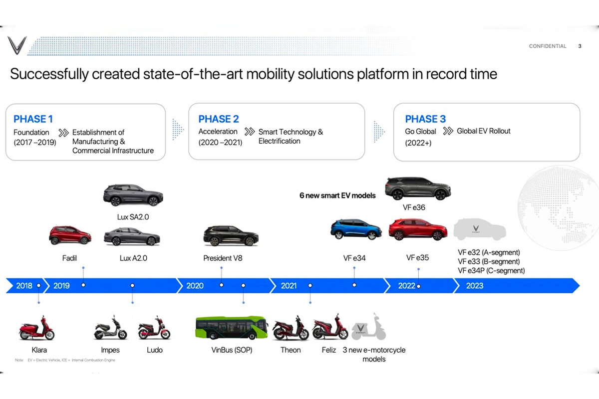Viewport: 599px width, 399px height.
Task: Select the Ludo scooter image
Action: pos(154,328)
